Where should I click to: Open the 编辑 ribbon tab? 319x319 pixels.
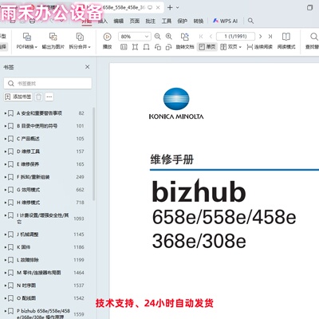tap(119, 21)
